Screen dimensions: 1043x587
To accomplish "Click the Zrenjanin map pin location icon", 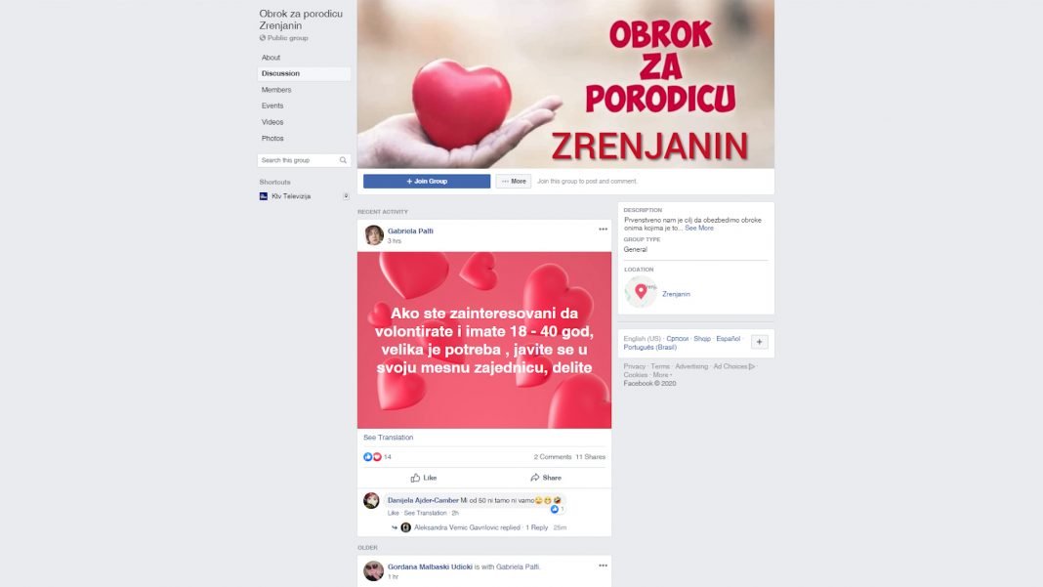I will (x=641, y=291).
